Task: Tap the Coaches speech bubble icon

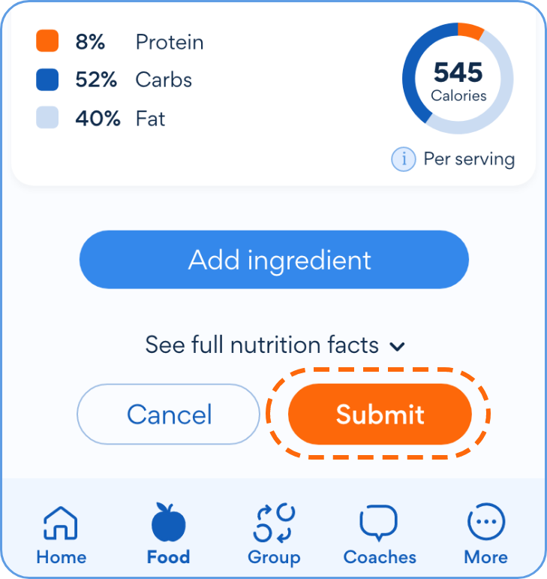Action: [380, 523]
